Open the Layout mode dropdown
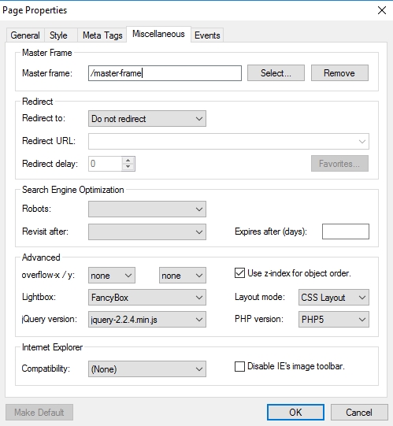 [334, 297]
